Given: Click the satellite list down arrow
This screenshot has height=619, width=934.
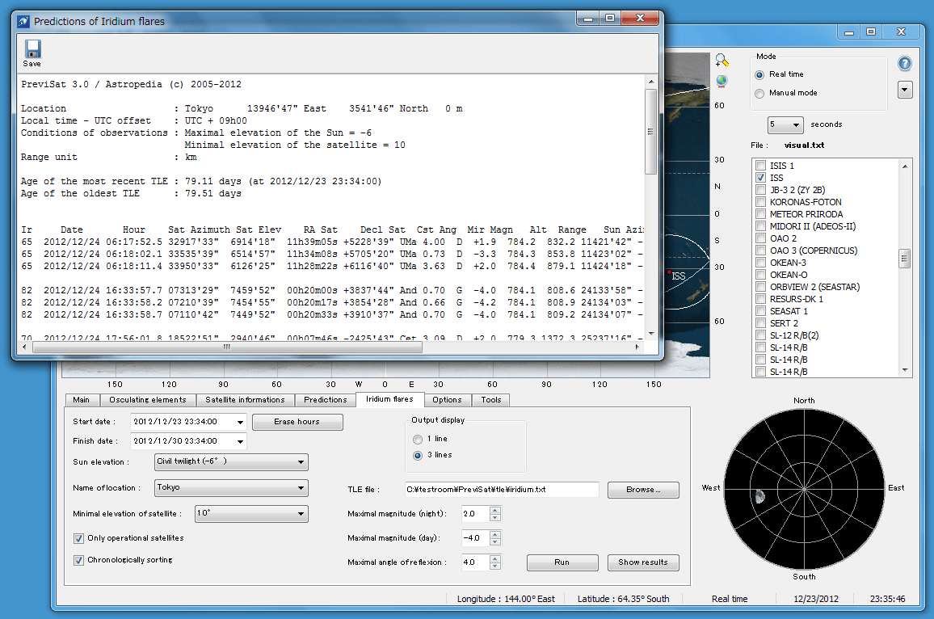Looking at the screenshot, I should tap(905, 371).
